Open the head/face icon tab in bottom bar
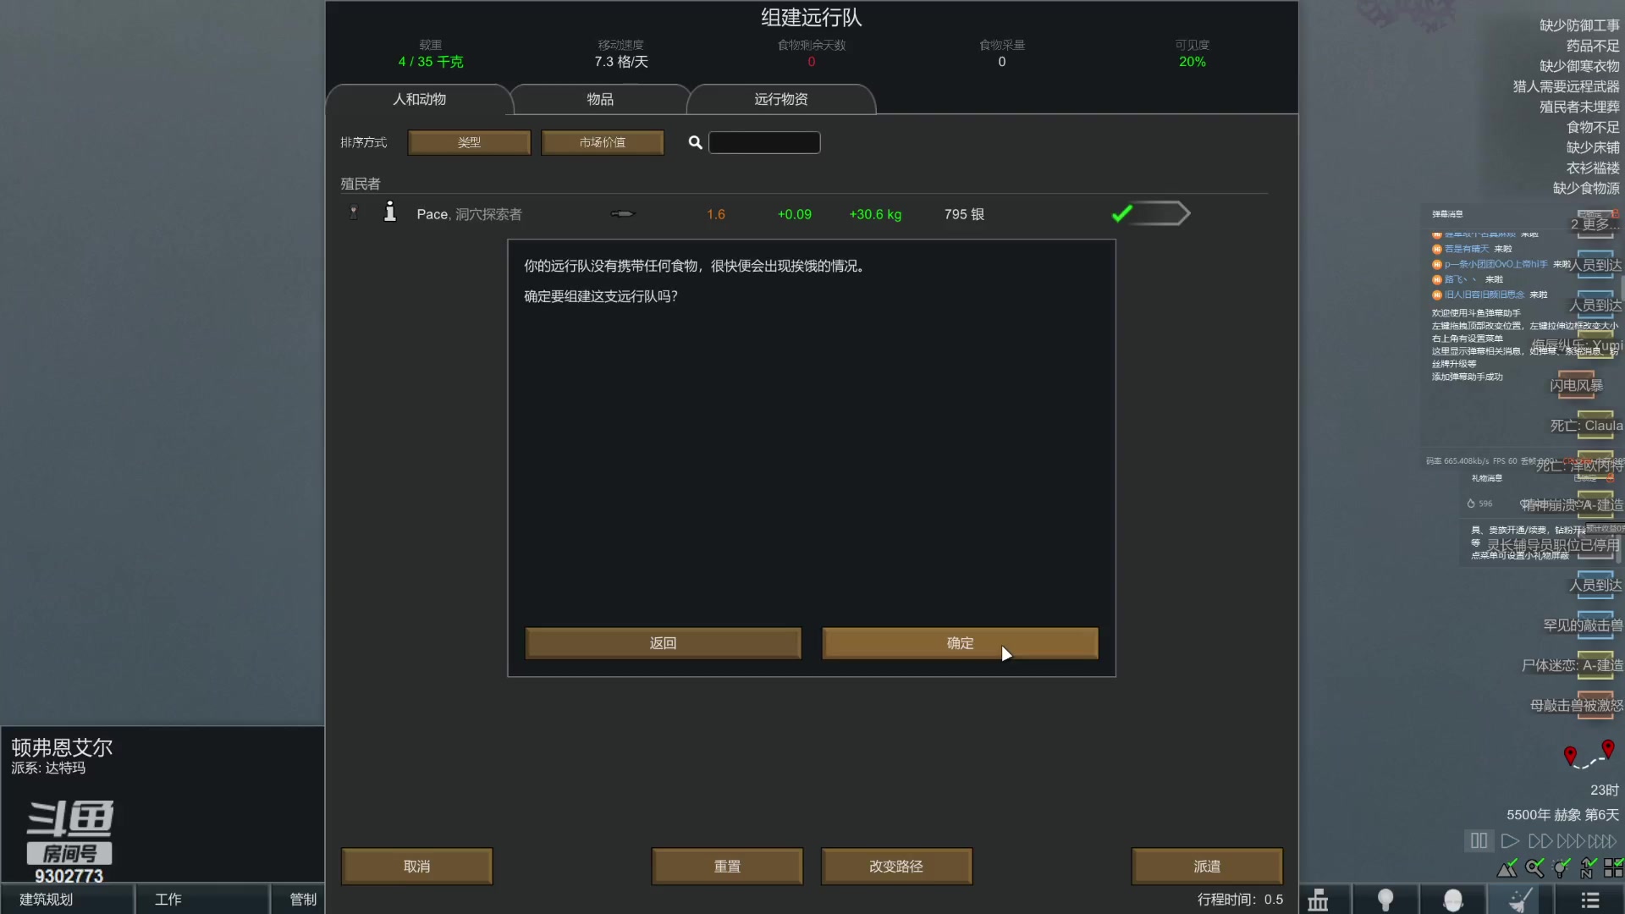The image size is (1625, 914). [x=1452, y=900]
